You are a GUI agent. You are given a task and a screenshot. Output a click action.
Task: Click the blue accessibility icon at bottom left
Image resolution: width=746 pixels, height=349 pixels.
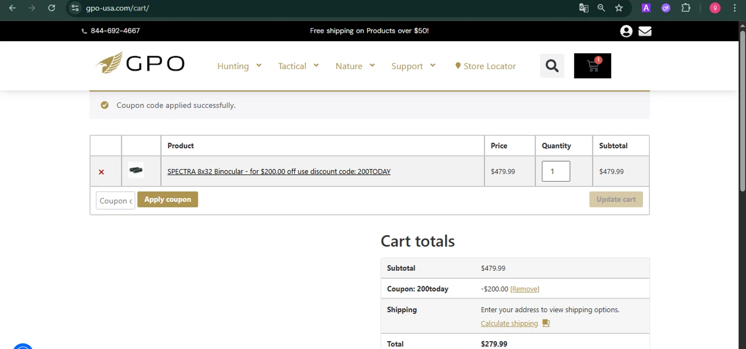tap(23, 346)
